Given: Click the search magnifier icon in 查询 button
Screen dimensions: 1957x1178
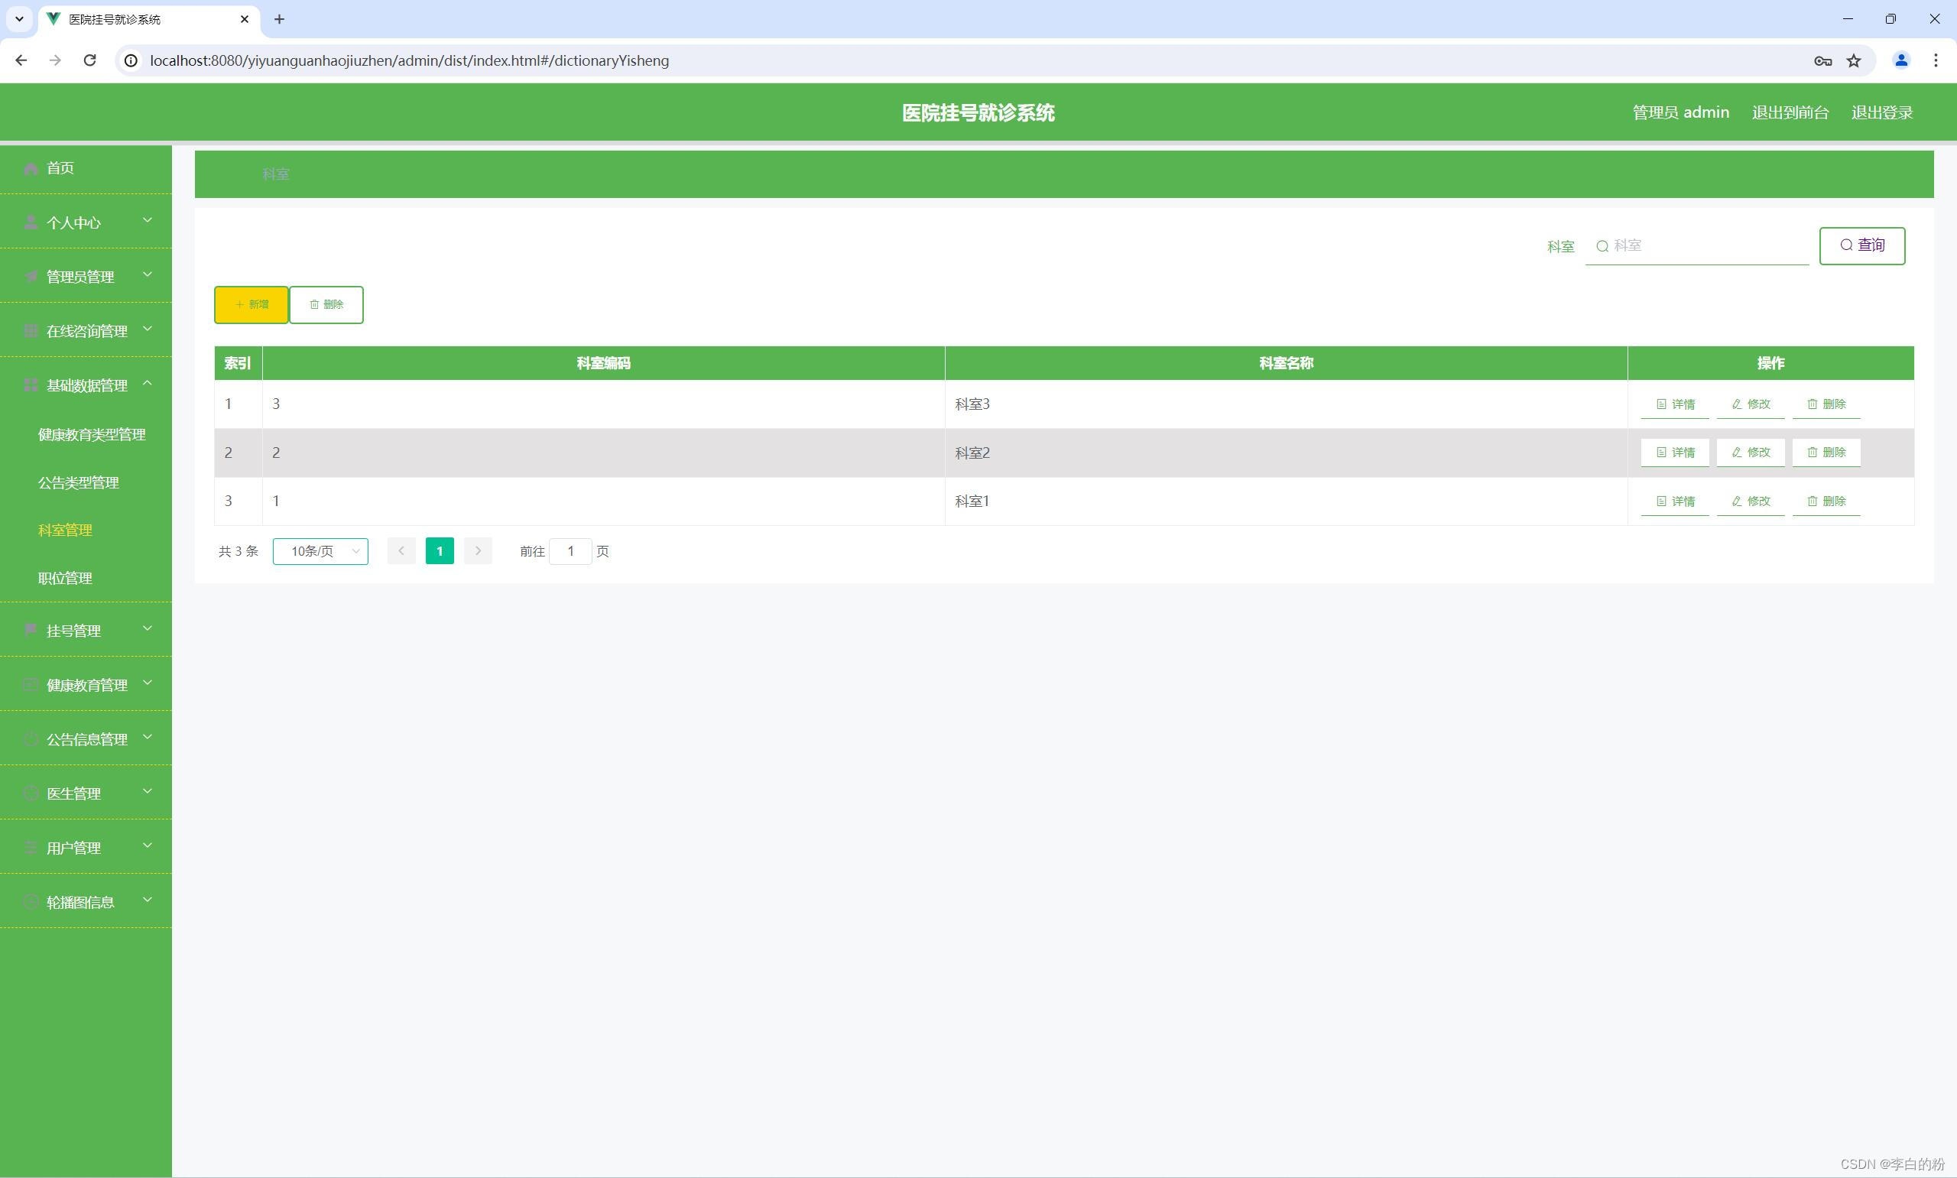Looking at the screenshot, I should click(x=1846, y=245).
